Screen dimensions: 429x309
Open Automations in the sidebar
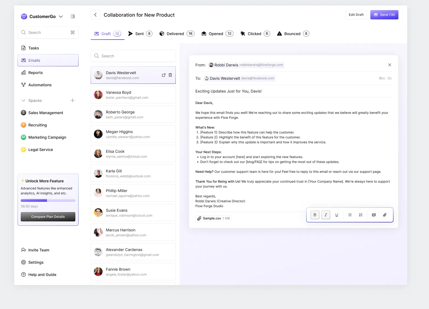(x=48, y=85)
